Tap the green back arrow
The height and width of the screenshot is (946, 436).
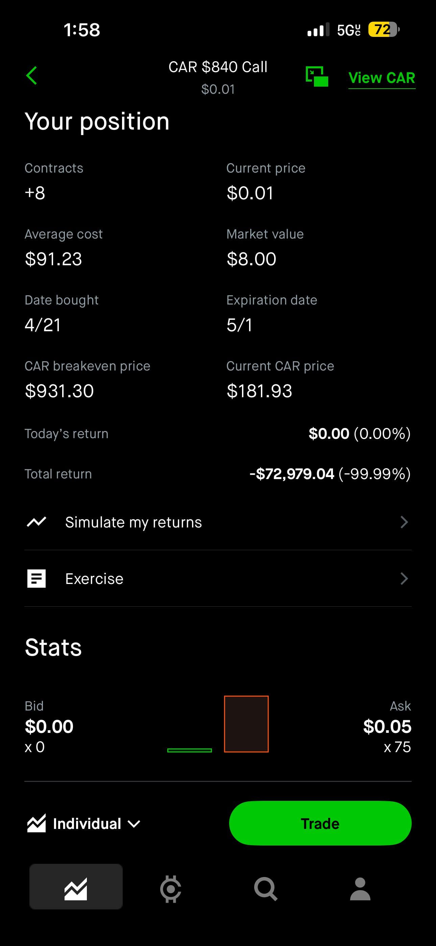pyautogui.click(x=31, y=76)
